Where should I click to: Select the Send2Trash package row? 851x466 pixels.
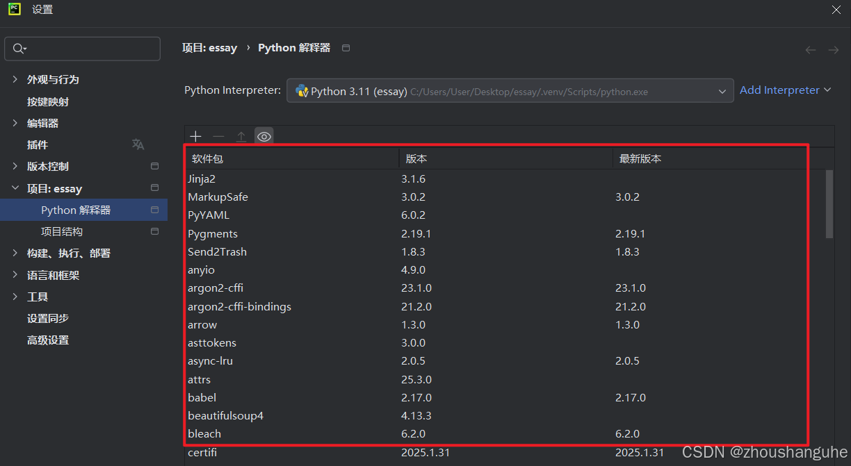(504, 251)
